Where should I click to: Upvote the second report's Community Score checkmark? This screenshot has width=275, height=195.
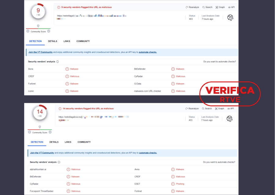(x=50, y=132)
